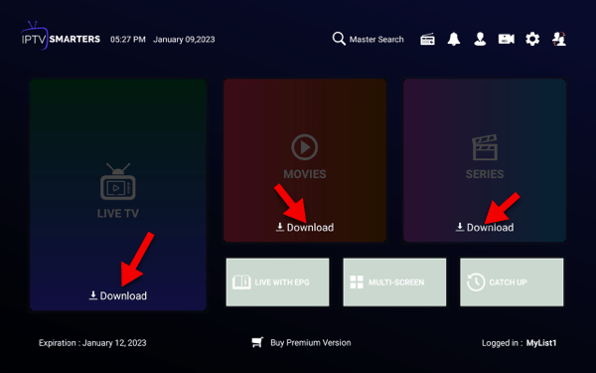Open the recordings camera icon

(x=507, y=39)
